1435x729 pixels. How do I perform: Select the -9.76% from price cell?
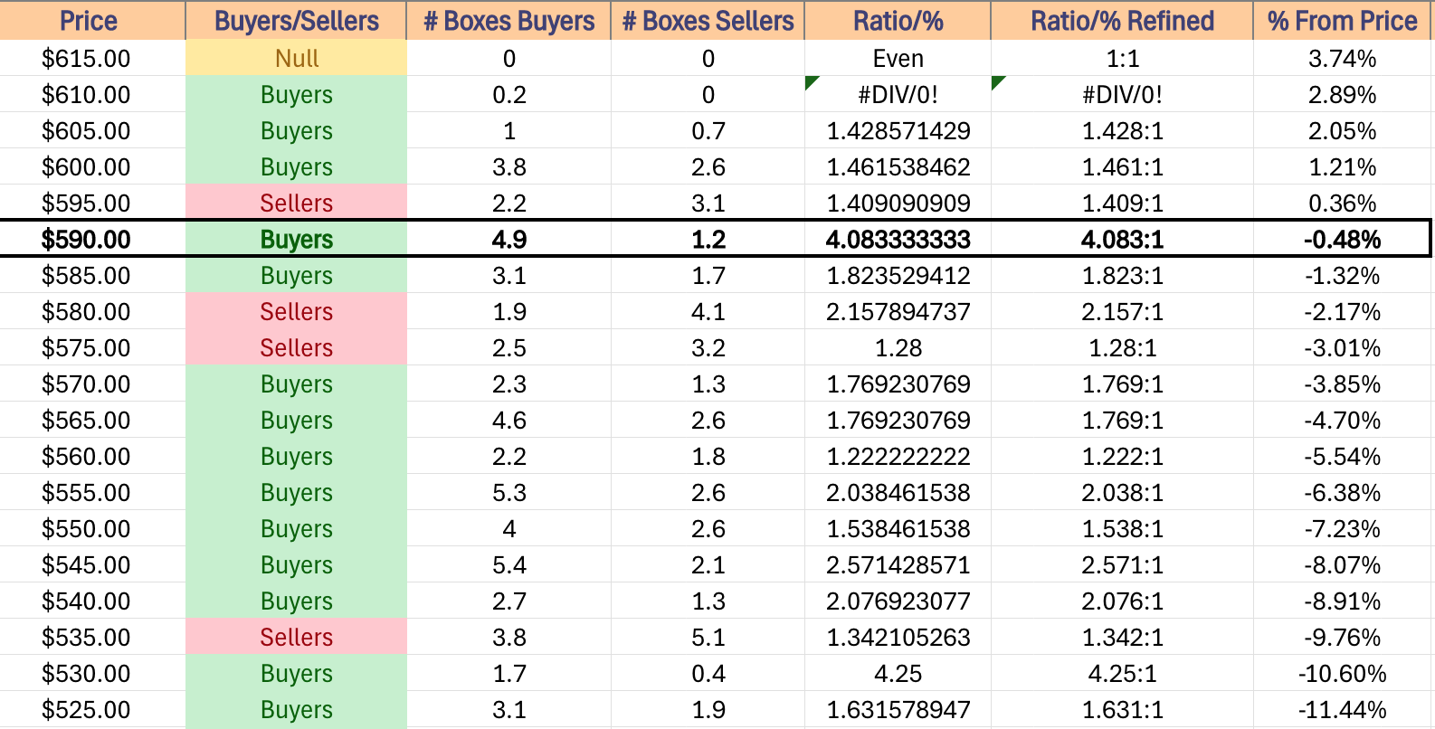click(1342, 637)
